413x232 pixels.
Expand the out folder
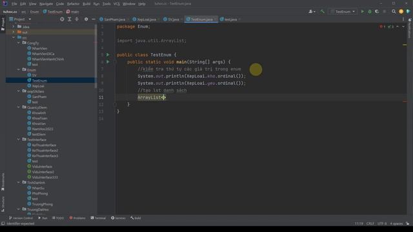tap(14, 32)
